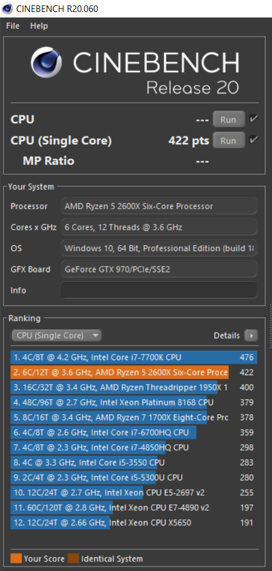Select the Core i7-4850HQ ranking row
This screenshot has width=272, height=571.
pyautogui.click(x=134, y=447)
